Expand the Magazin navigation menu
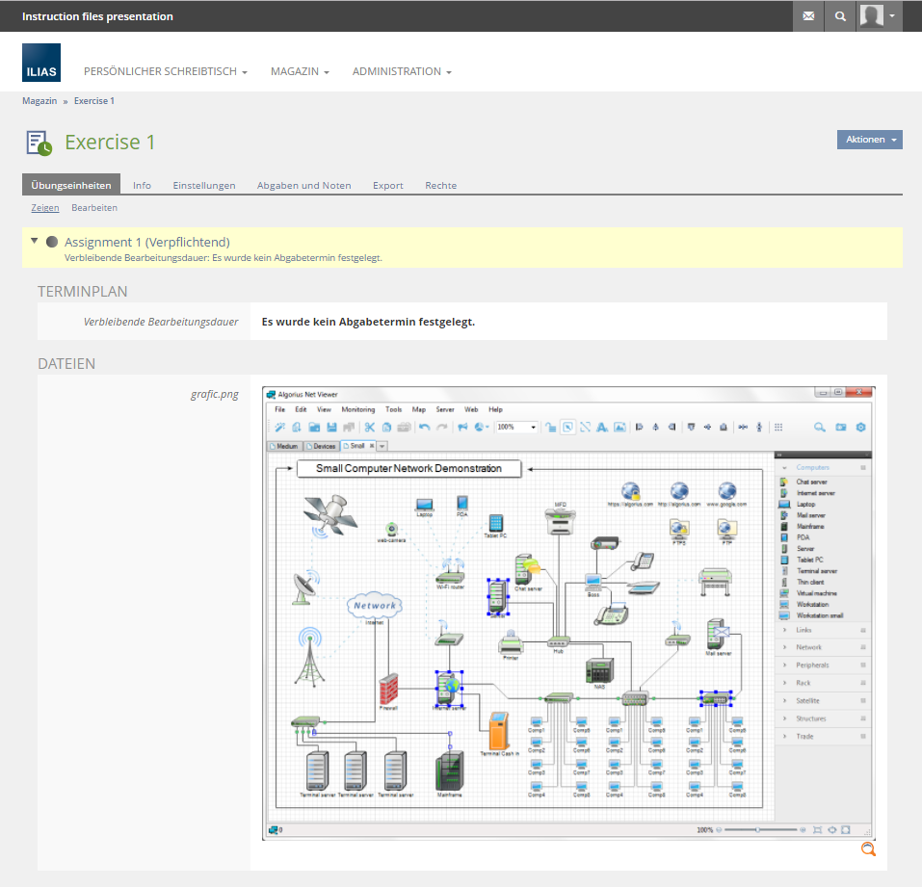Image resolution: width=922 pixels, height=887 pixels. (300, 71)
